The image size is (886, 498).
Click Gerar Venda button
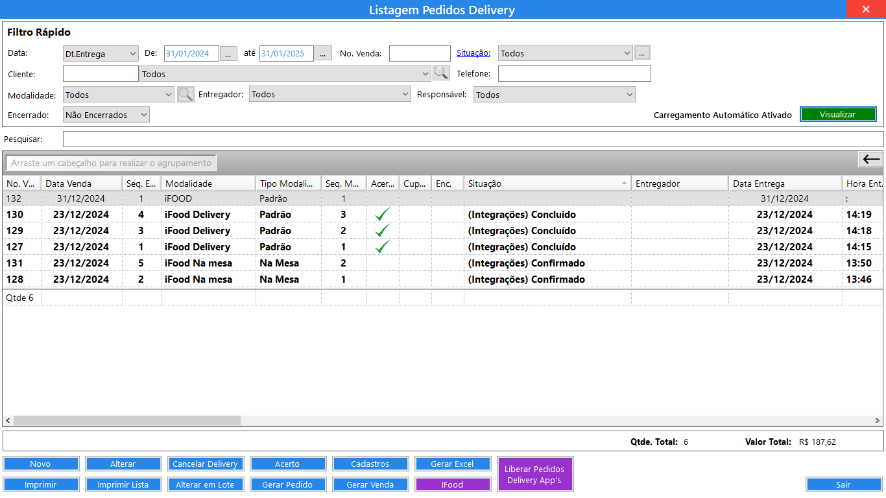(370, 484)
